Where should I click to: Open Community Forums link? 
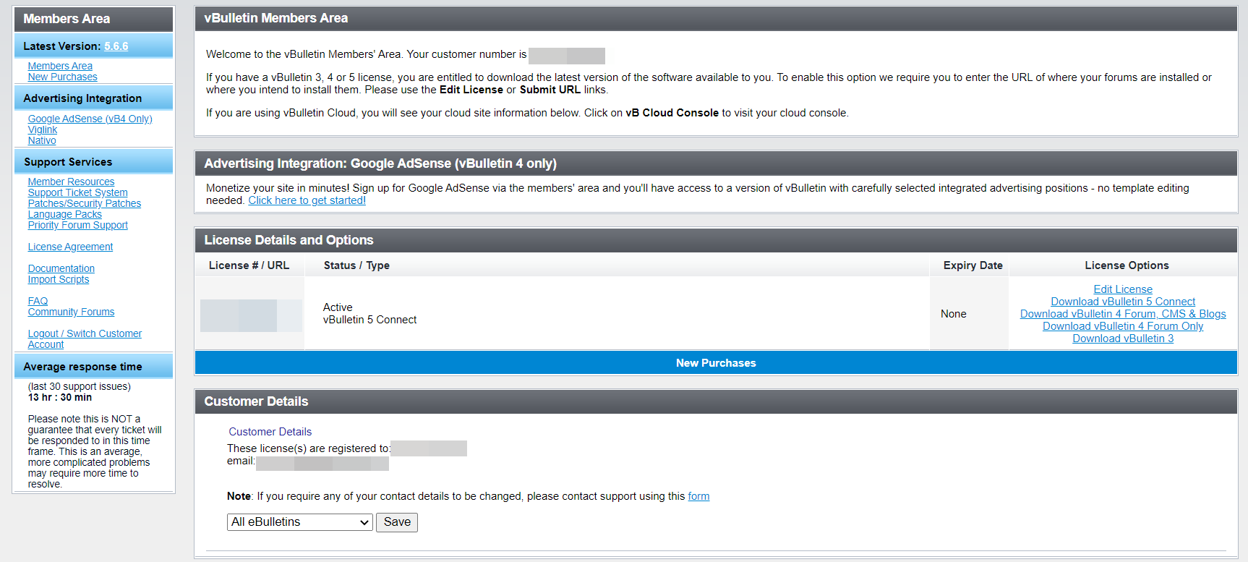click(71, 312)
